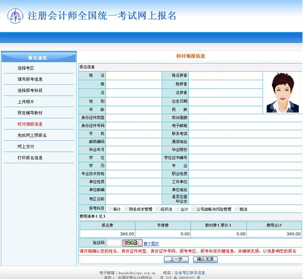303x279 pixels.
Task: Open 上传照片 step
Action: pyautogui.click(x=26, y=102)
